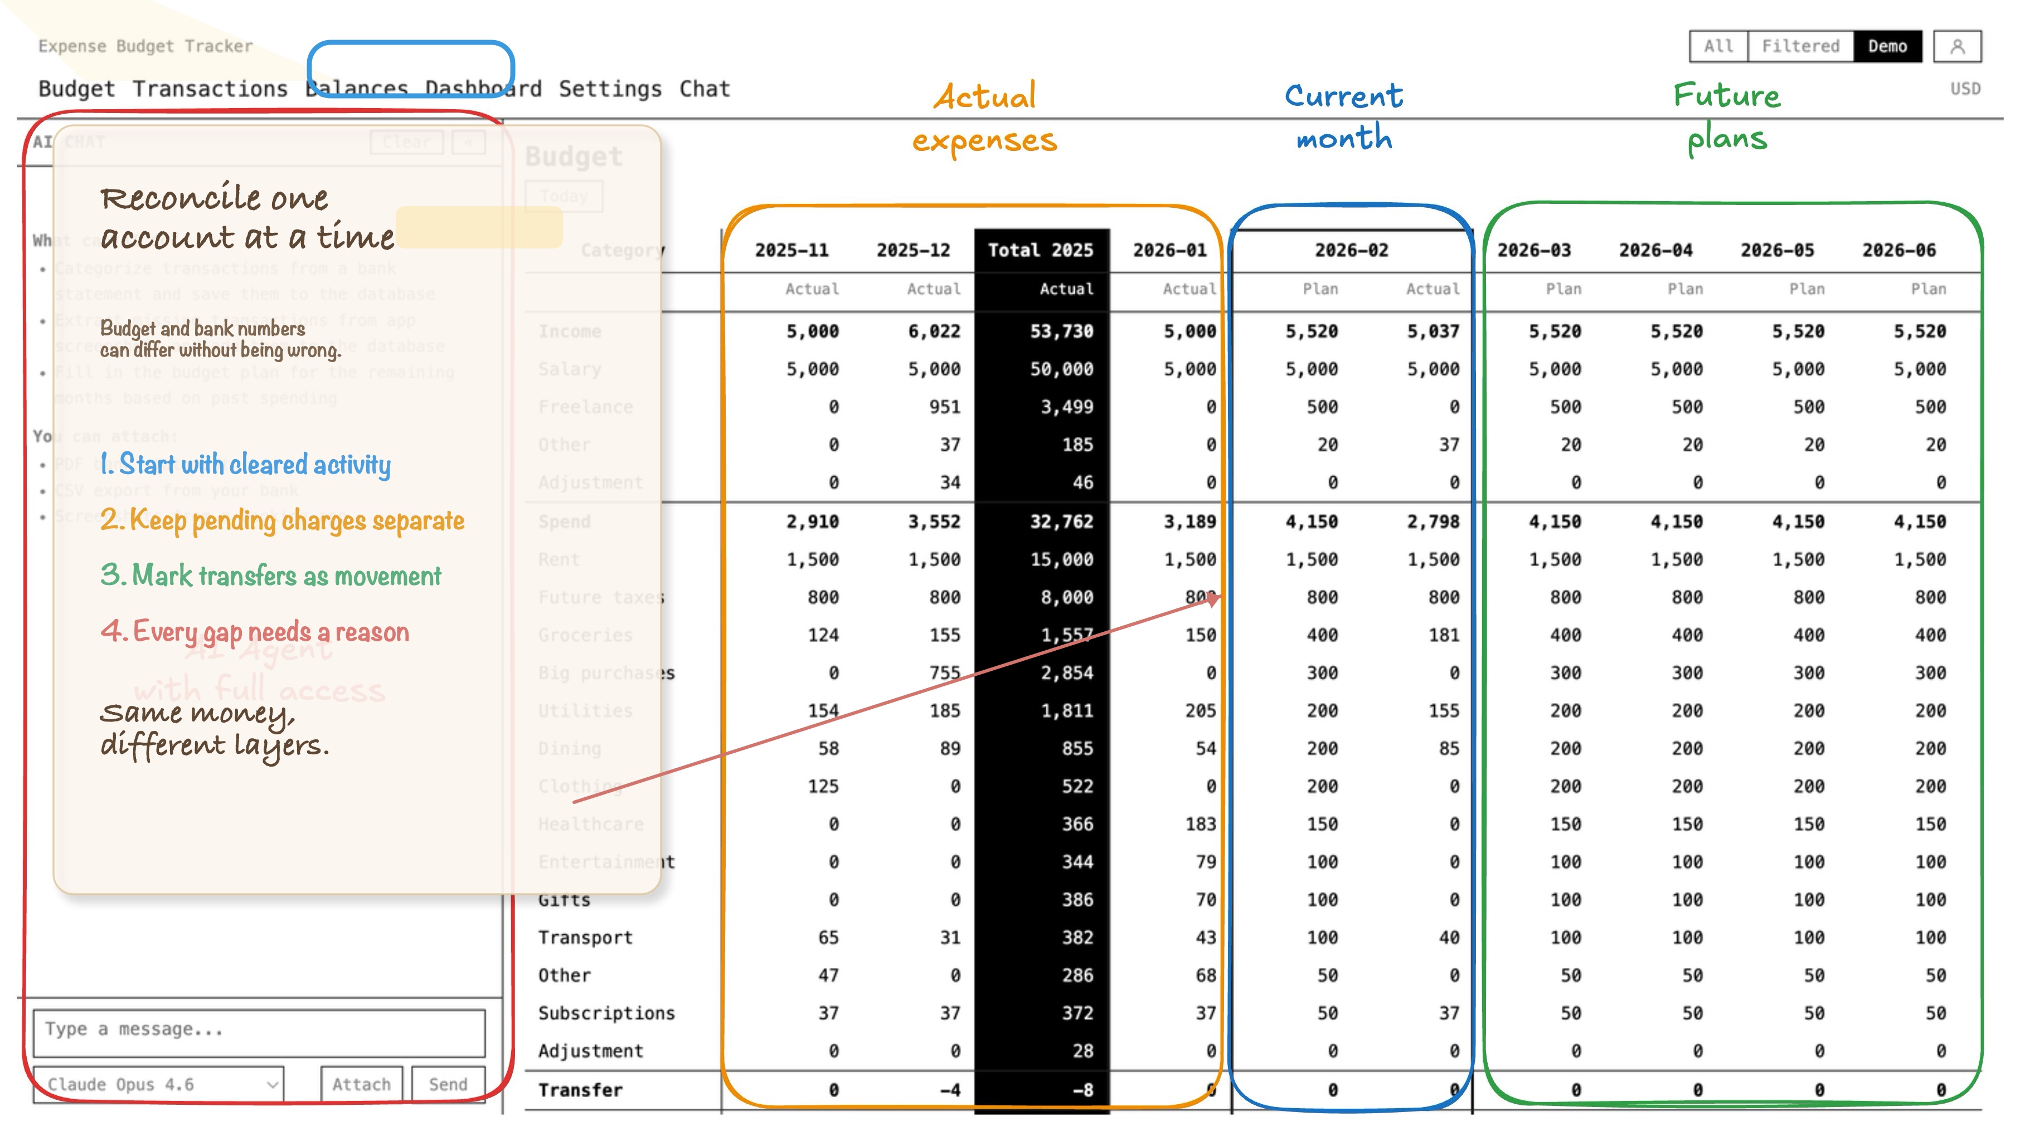The width and height of the screenshot is (2020, 1131).
Task: Switch to Filtered view mode
Action: [x=1800, y=46]
